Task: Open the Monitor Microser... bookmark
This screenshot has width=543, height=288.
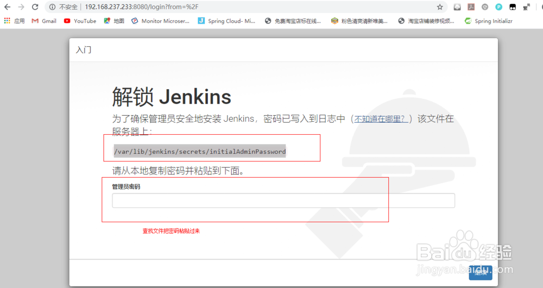Action: tap(160, 21)
